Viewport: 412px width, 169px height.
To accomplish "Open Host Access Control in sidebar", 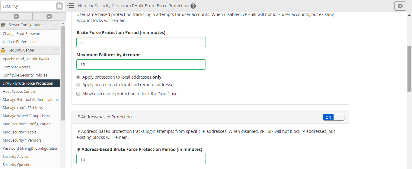I will pos(19,91).
